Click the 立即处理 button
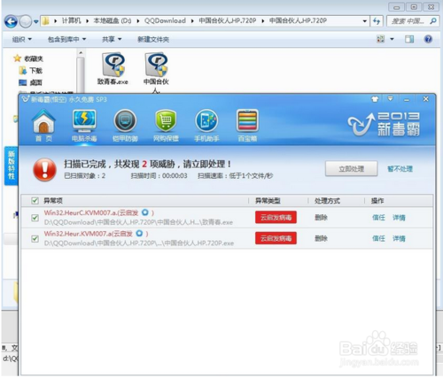The image size is (443, 378). 352,169
